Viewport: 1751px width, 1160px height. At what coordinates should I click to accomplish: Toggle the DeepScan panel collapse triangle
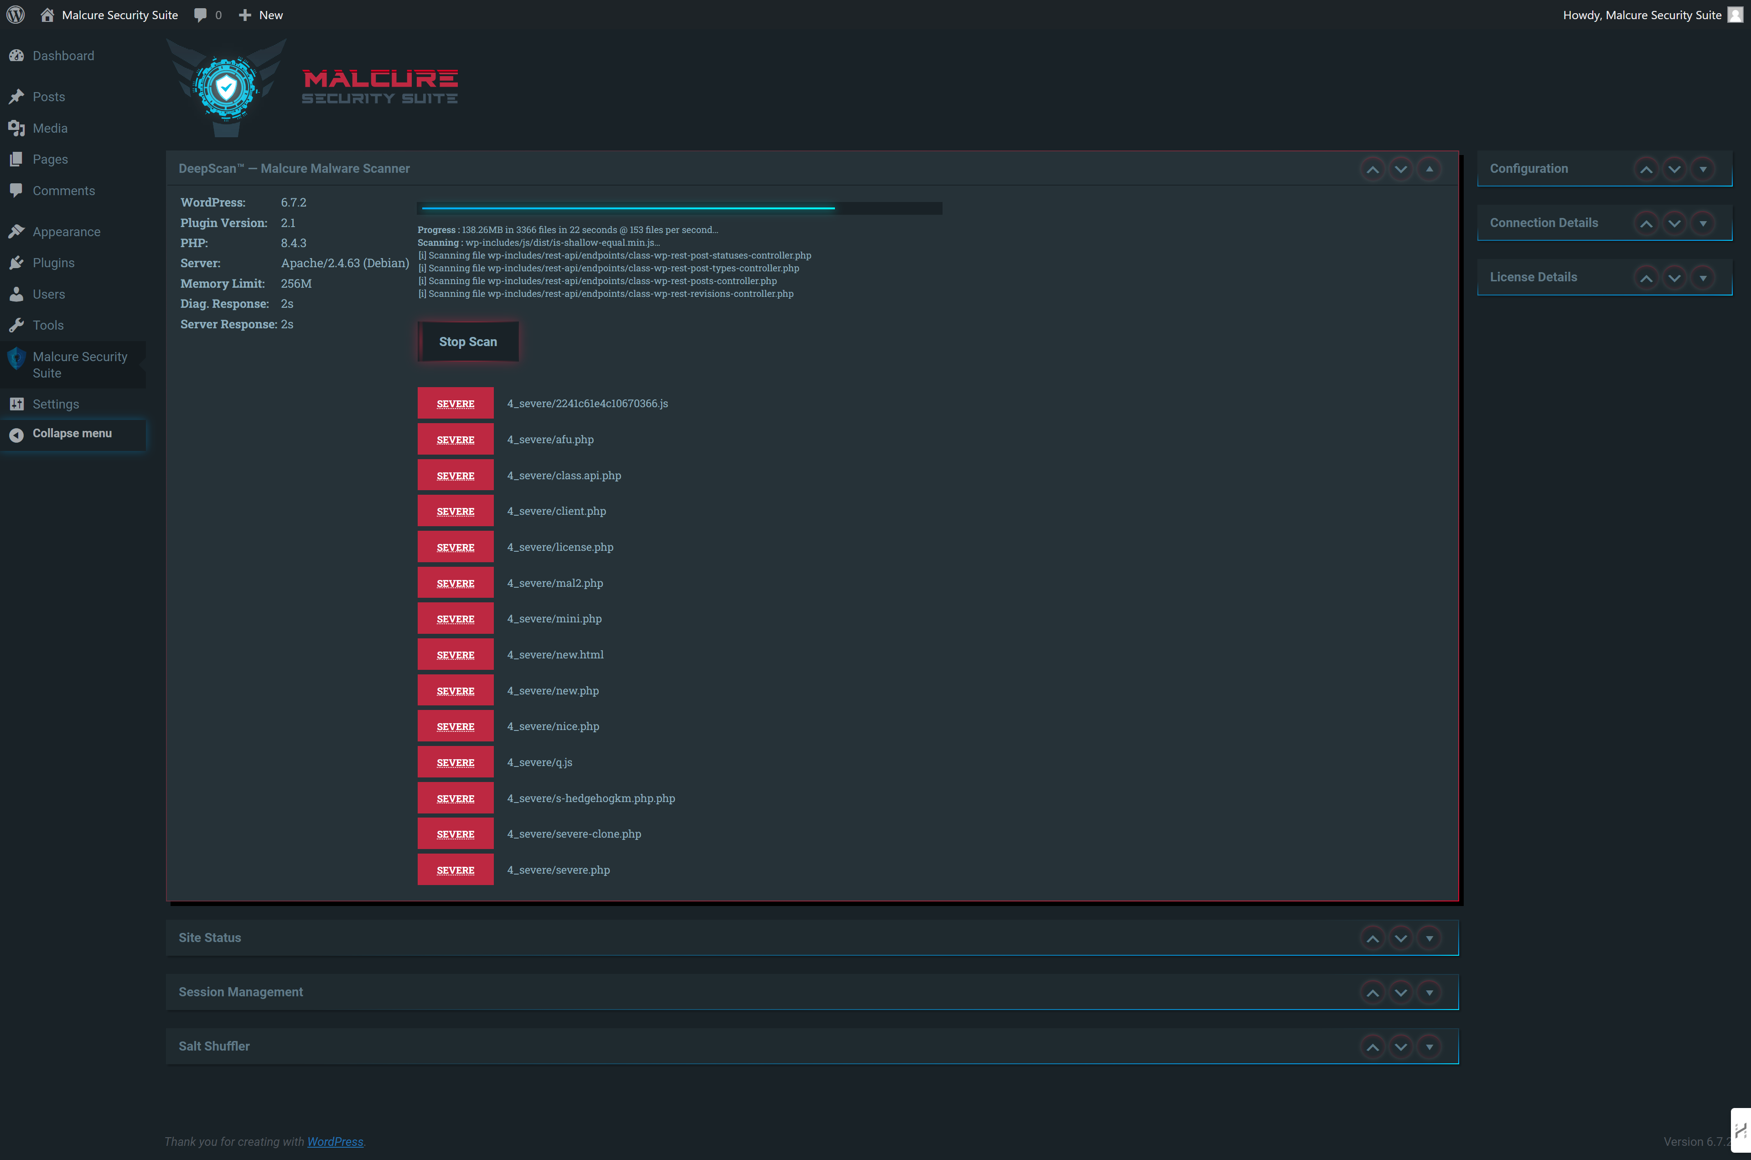tap(1429, 169)
